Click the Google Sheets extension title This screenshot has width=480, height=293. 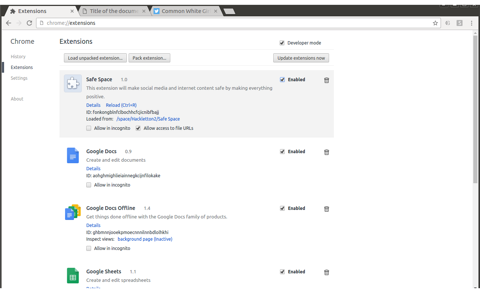104,271
